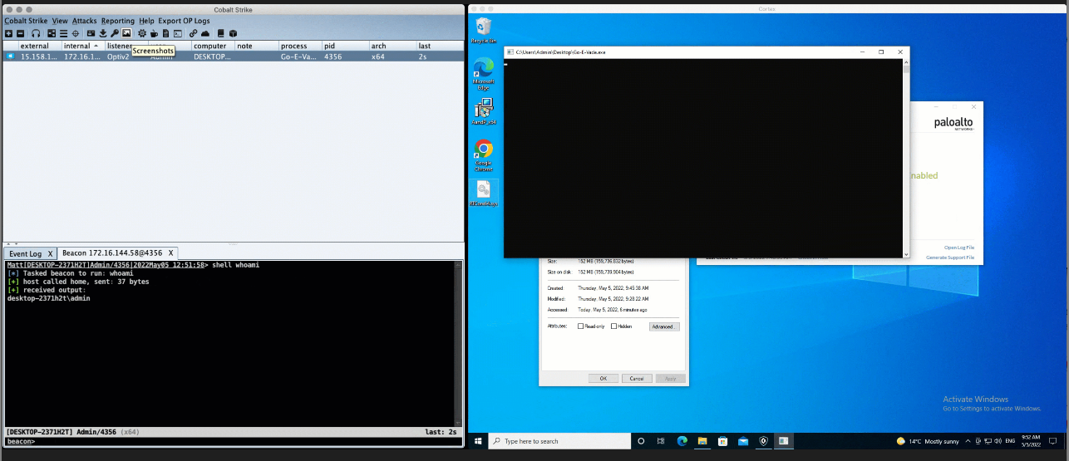The image size is (1069, 461).
Task: Click the Host a file chain-link icon
Action: (x=193, y=33)
